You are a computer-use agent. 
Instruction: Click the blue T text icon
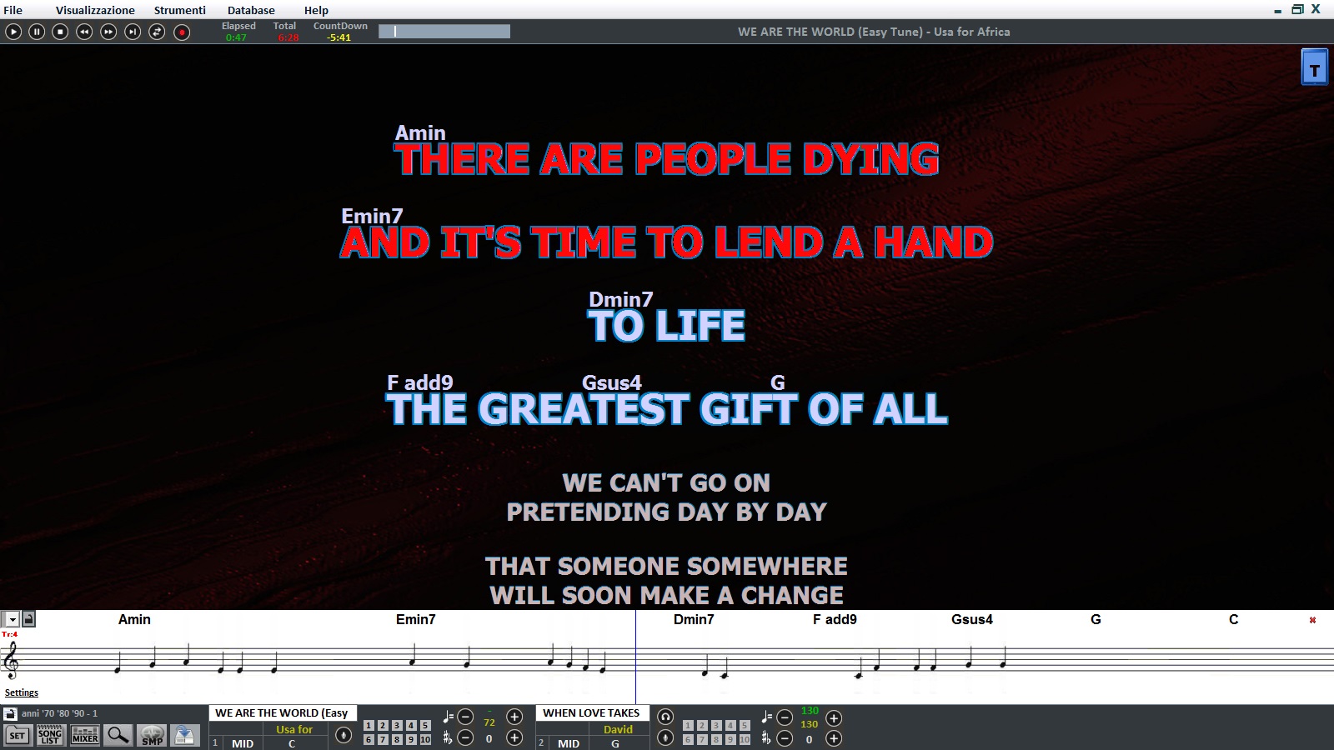(1315, 67)
